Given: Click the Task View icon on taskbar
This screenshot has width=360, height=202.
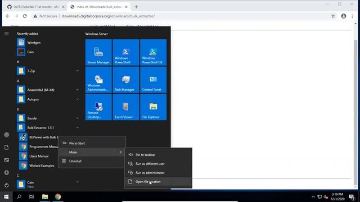Looking at the screenshot, I should [x=31, y=197].
